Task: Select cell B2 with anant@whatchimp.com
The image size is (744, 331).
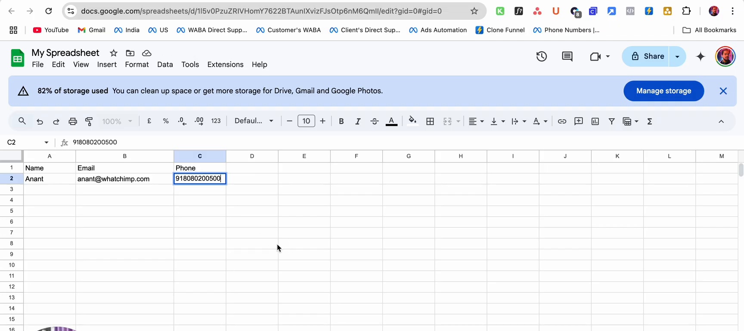Action: pos(124,179)
